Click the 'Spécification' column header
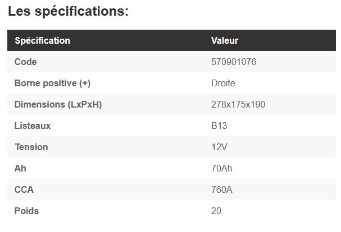 click(x=43, y=40)
